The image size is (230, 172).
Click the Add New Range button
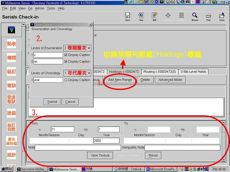coord(120,80)
